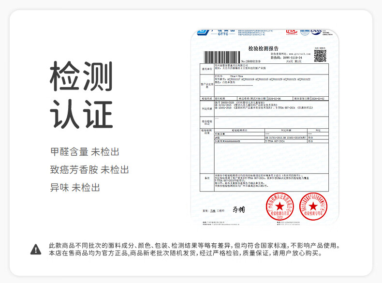Select the large heading text 认证
The width and height of the screenshot is (382, 283).
click(x=81, y=114)
